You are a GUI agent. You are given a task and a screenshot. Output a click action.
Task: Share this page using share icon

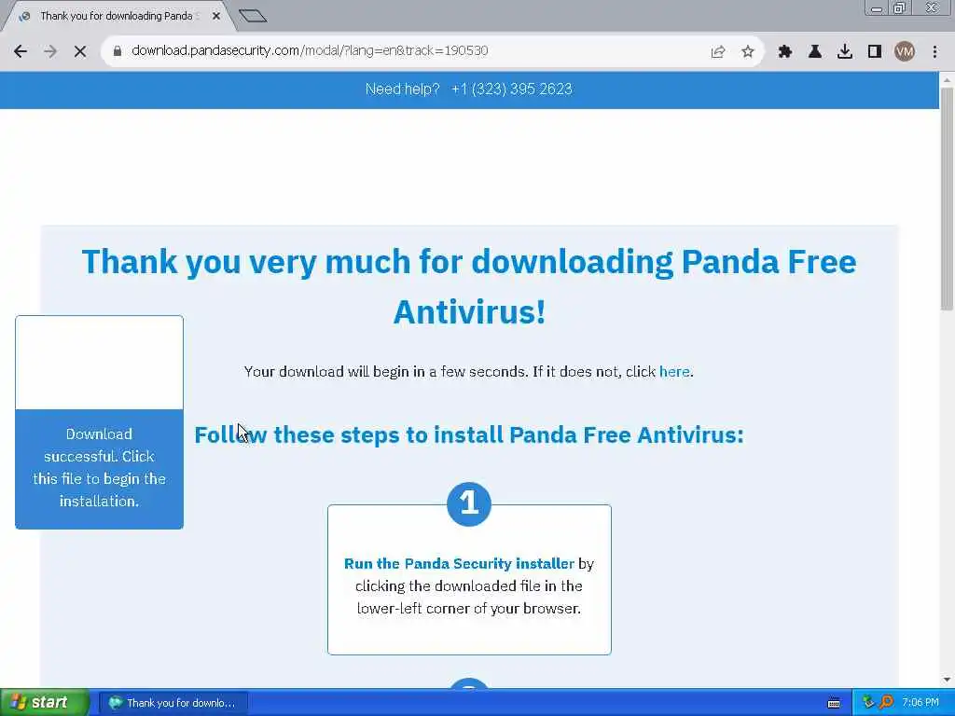(718, 52)
